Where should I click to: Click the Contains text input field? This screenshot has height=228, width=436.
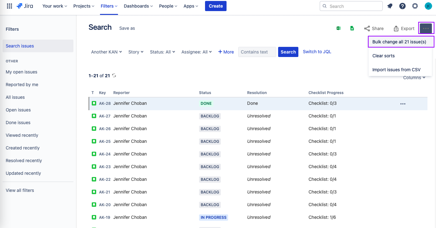pyautogui.click(x=257, y=52)
